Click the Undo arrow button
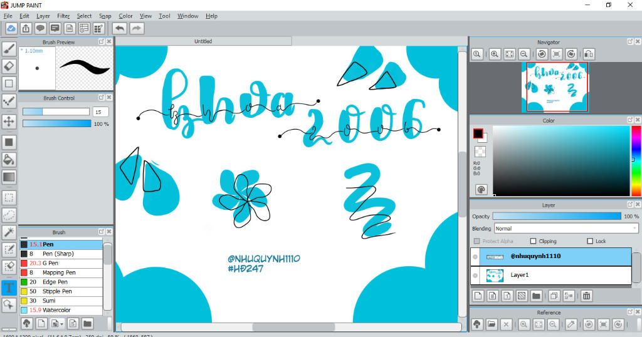This screenshot has height=337, width=642. (120, 28)
